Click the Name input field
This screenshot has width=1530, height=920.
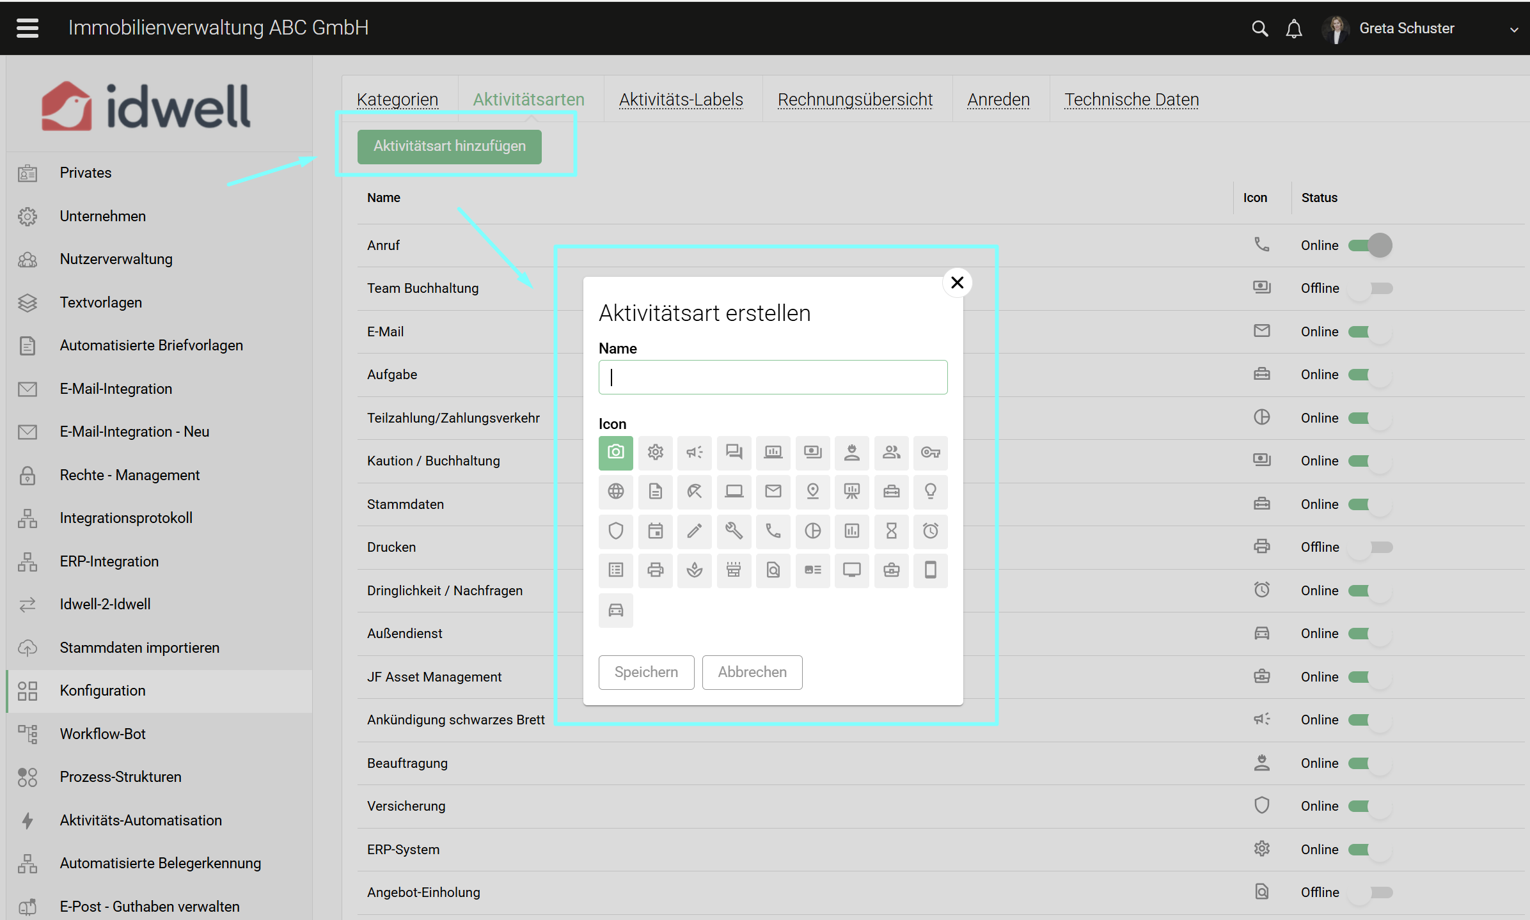click(773, 377)
